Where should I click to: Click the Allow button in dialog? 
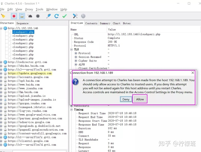click(140, 99)
